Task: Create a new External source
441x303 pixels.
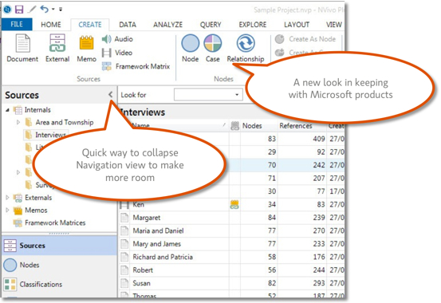Action: [x=57, y=48]
